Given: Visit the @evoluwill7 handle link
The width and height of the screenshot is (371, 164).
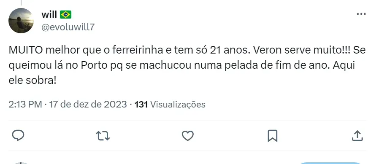Looking at the screenshot, I should click(x=68, y=27).
